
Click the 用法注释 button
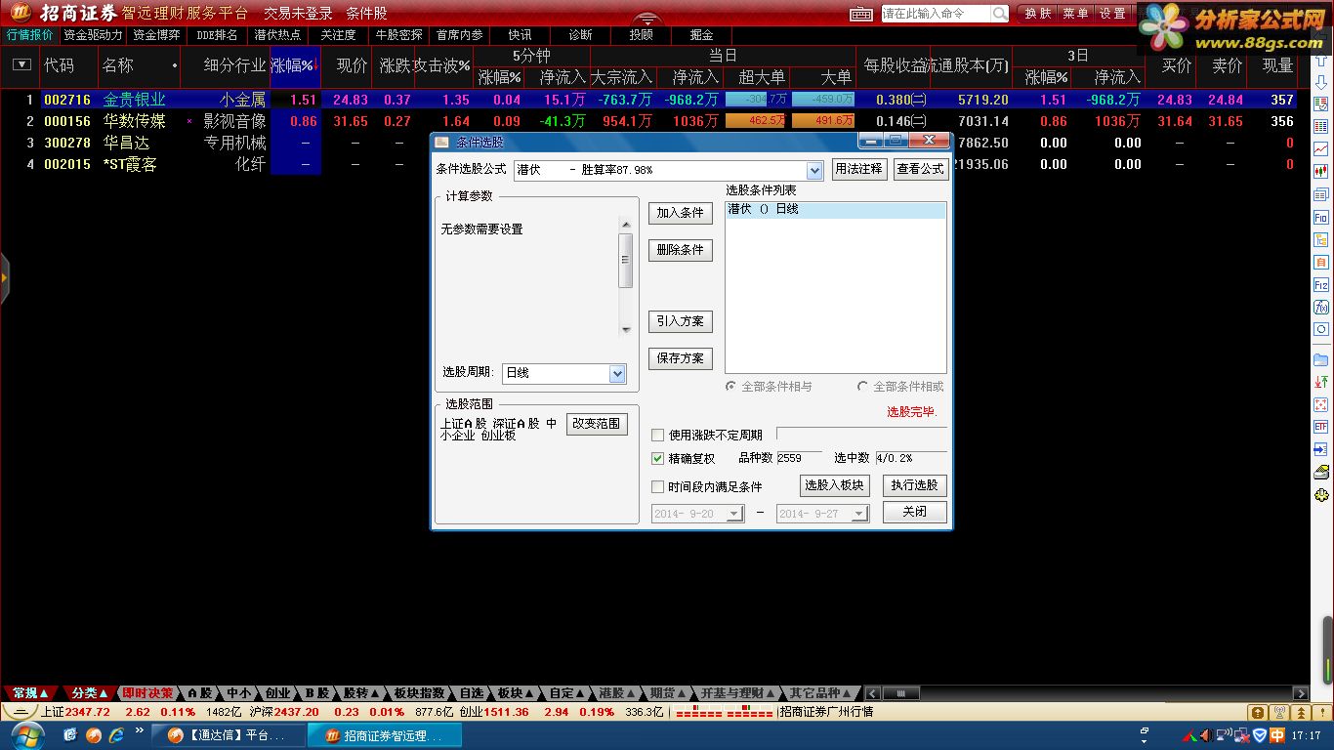858,169
